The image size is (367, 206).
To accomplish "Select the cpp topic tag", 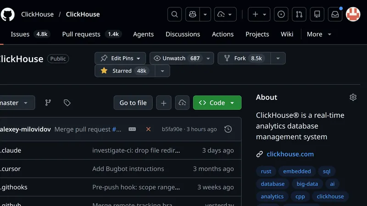I will pyautogui.click(x=300, y=196).
